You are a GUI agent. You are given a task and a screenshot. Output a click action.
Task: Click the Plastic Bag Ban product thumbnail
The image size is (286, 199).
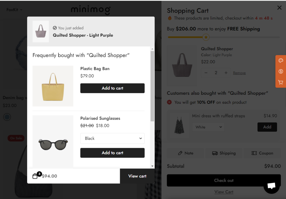53,86
